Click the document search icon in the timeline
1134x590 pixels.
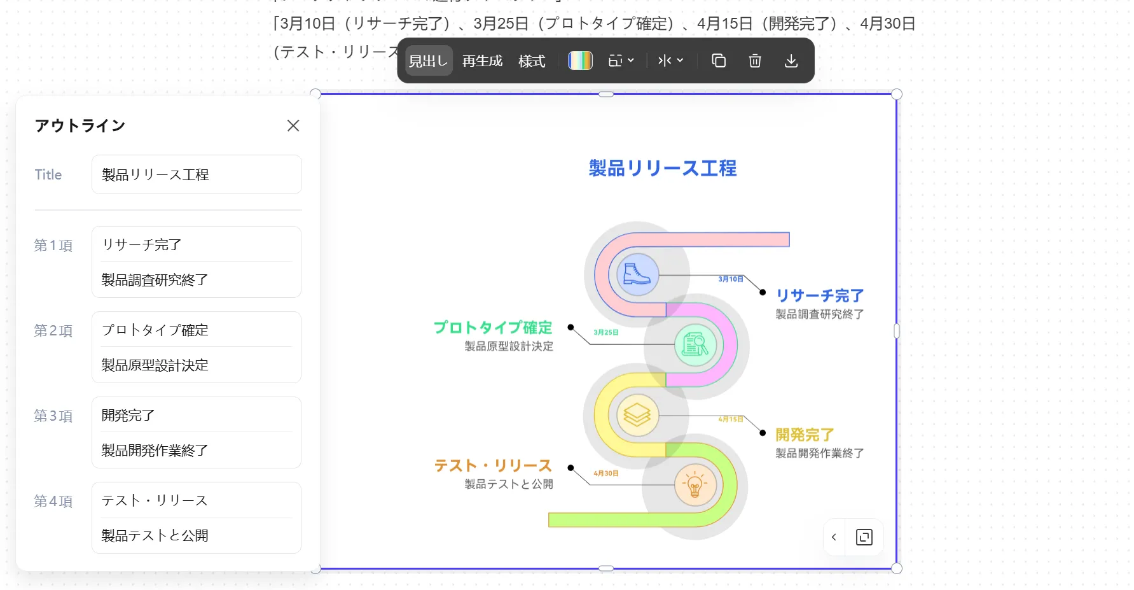pos(695,345)
